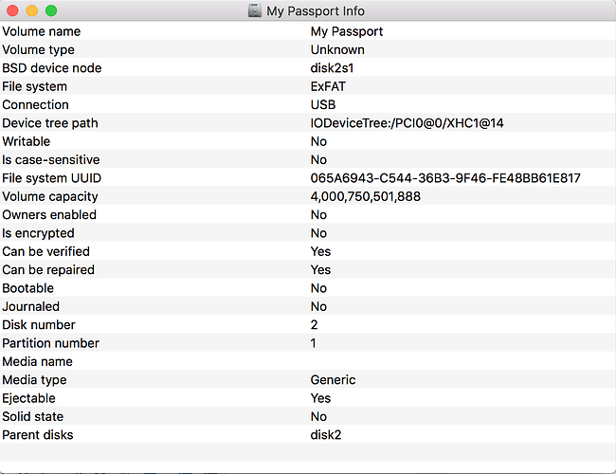The width and height of the screenshot is (616, 474).
Task: Click the Parent disks value disk2
Action: click(326, 435)
